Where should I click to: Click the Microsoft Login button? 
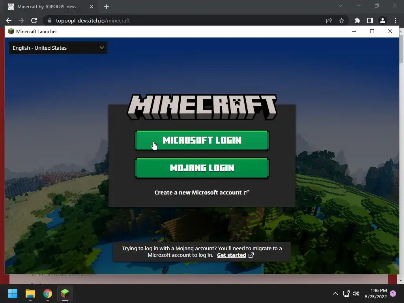(x=202, y=140)
